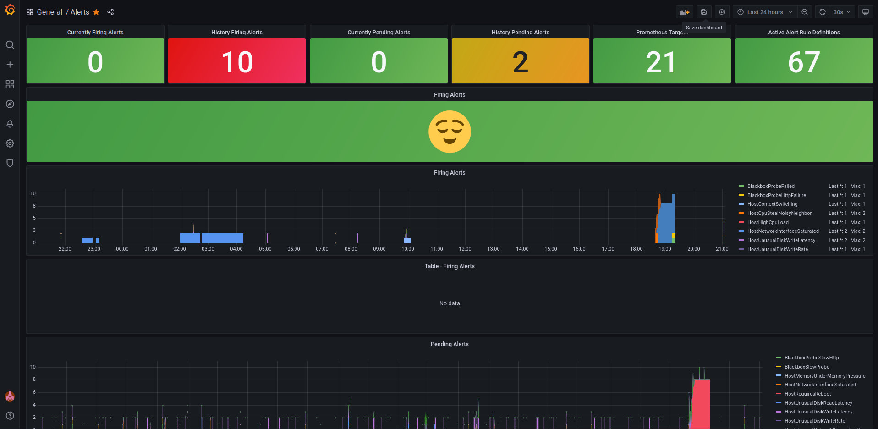
Task: Toggle HostContextSwitching series in legend
Action: point(773,204)
